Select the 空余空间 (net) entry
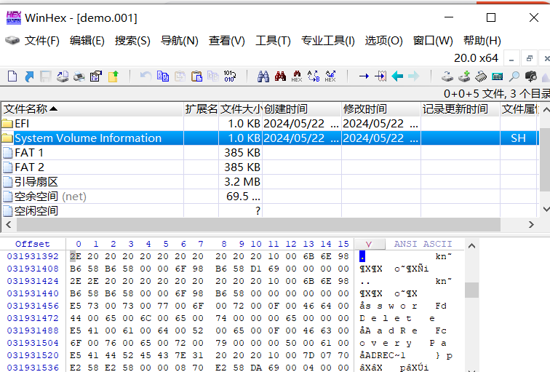Image resolution: width=550 pixels, height=372 pixels. (x=269, y=196)
